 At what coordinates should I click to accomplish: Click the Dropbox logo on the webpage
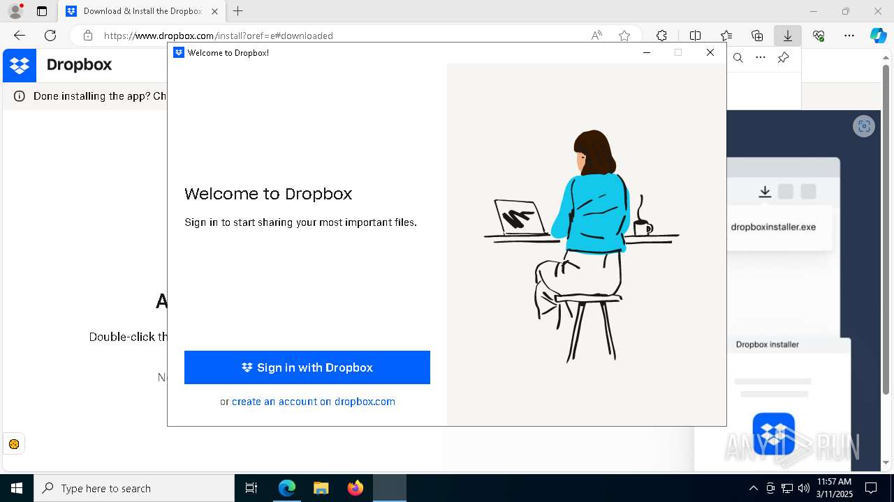20,66
